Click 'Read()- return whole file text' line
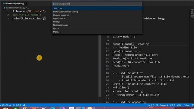This screenshot has width=194, height=109. pyautogui.click(x=135, y=55)
